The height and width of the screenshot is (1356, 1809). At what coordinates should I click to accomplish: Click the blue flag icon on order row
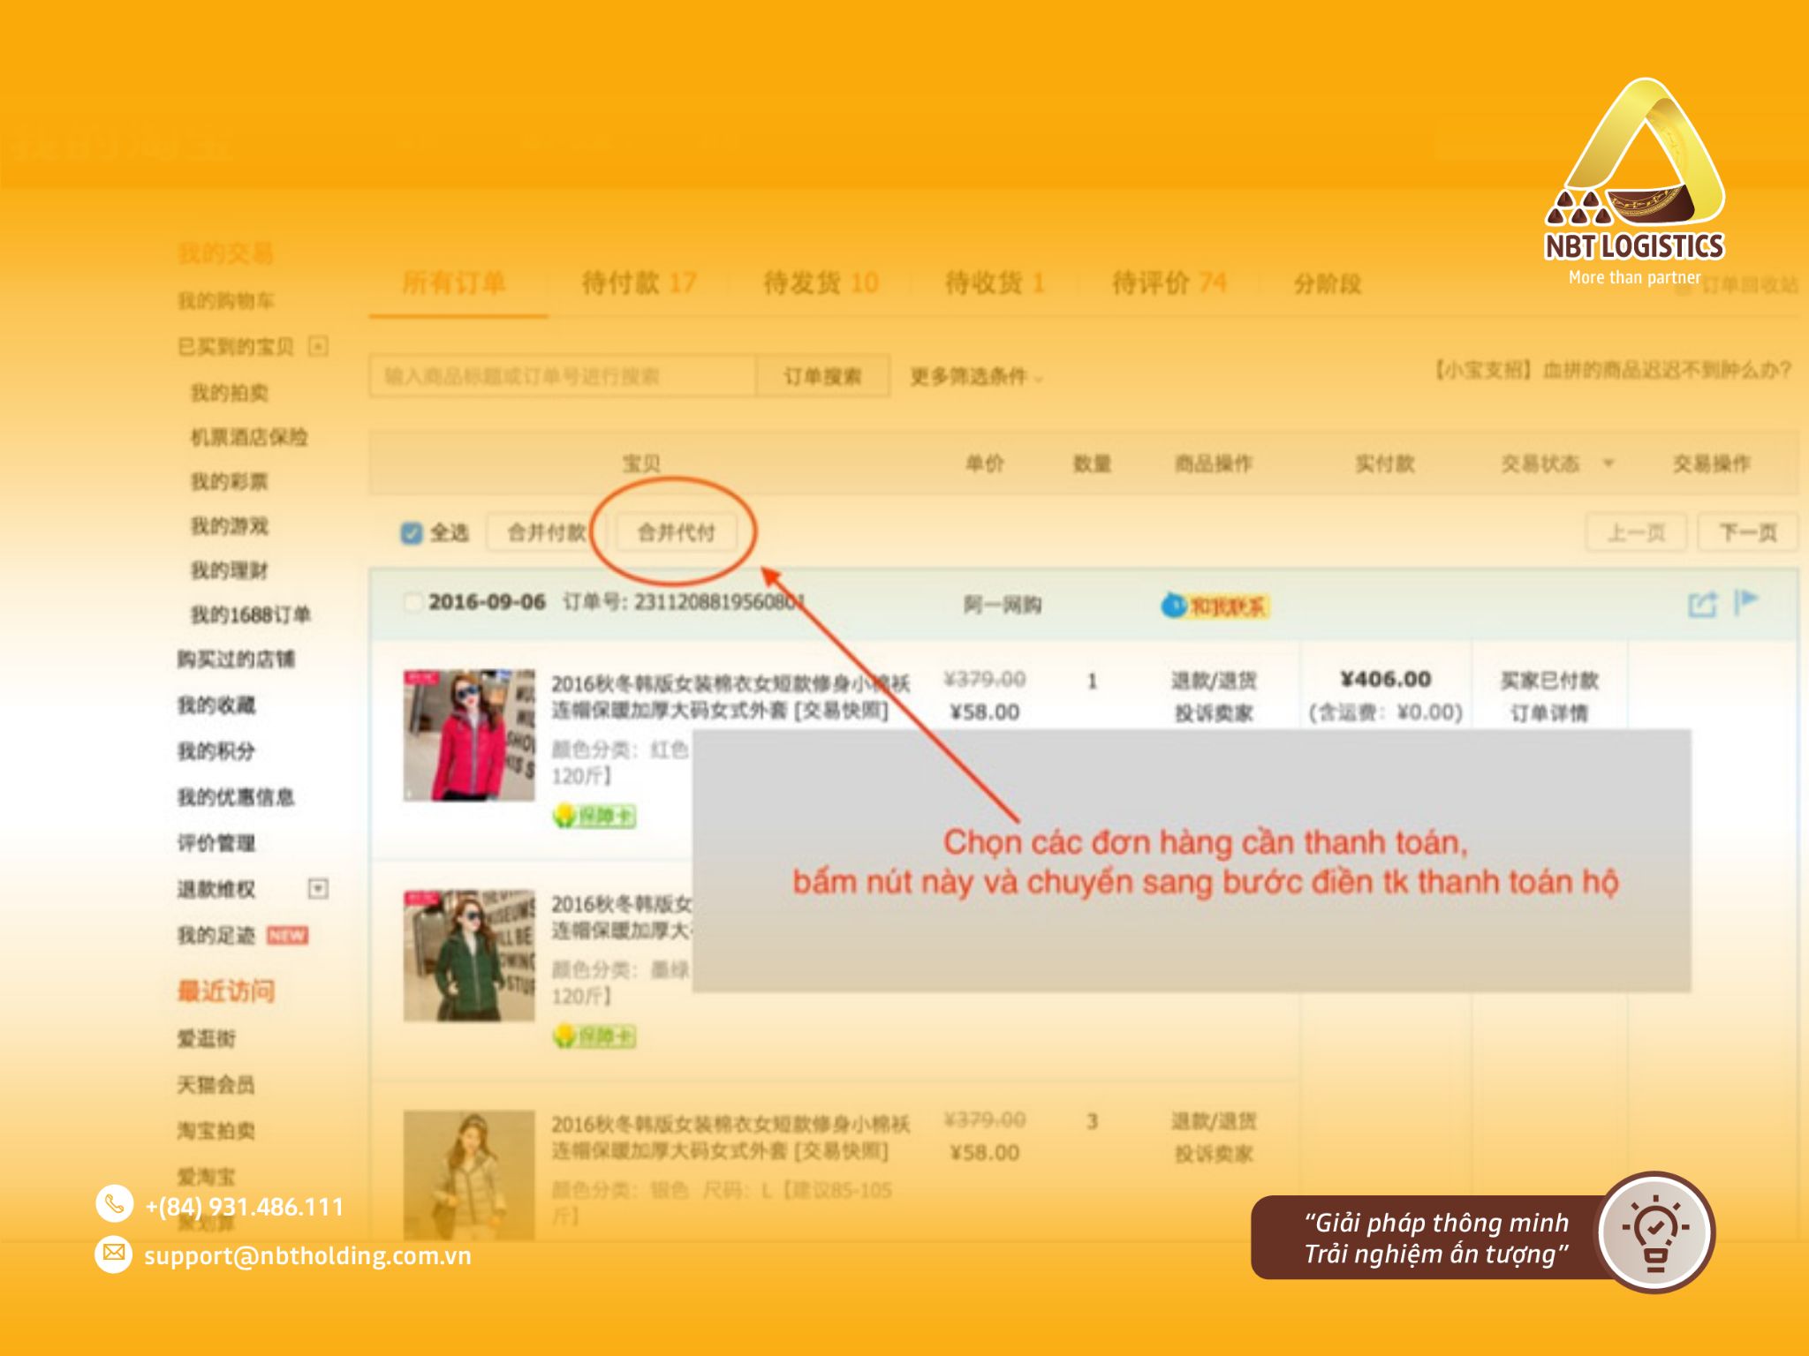point(1745,602)
